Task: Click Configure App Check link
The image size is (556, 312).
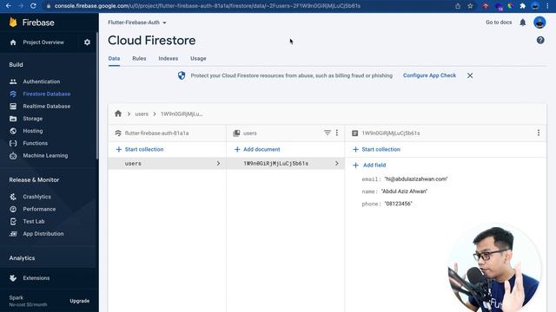Action: [x=429, y=75]
